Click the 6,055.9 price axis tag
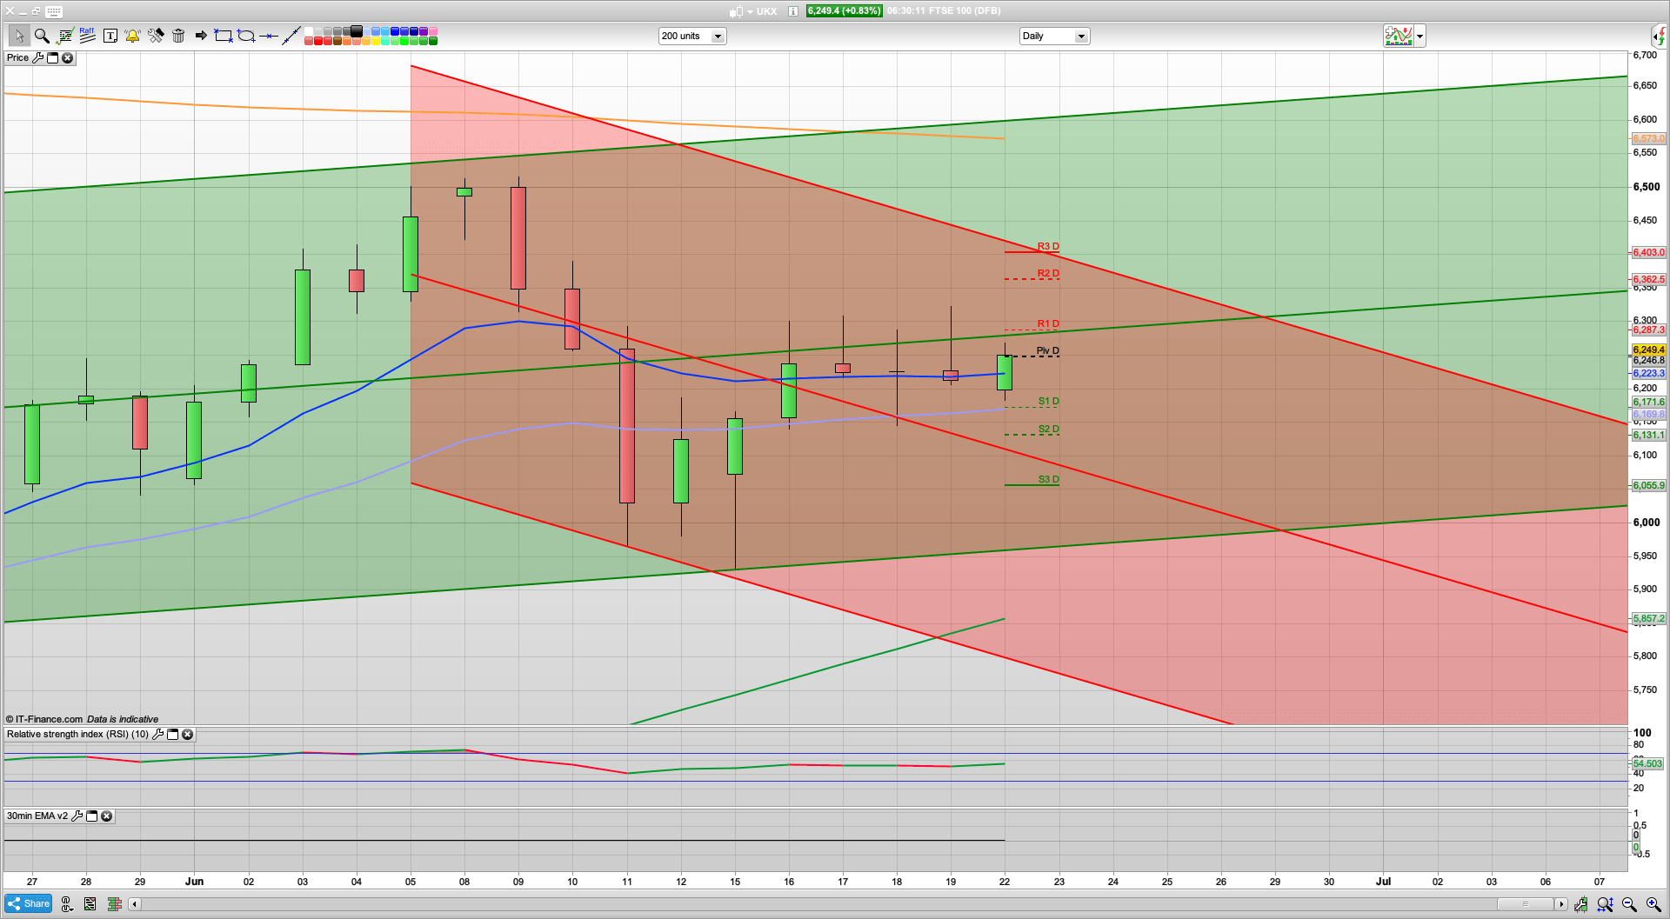Screen dimensions: 1670x919 pos(1648,486)
